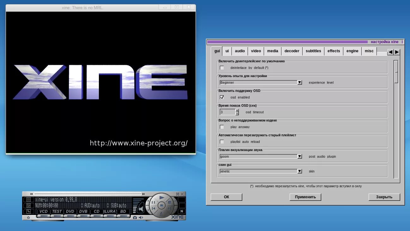
Task: Click the OK button in setup window
Action: [226, 197]
